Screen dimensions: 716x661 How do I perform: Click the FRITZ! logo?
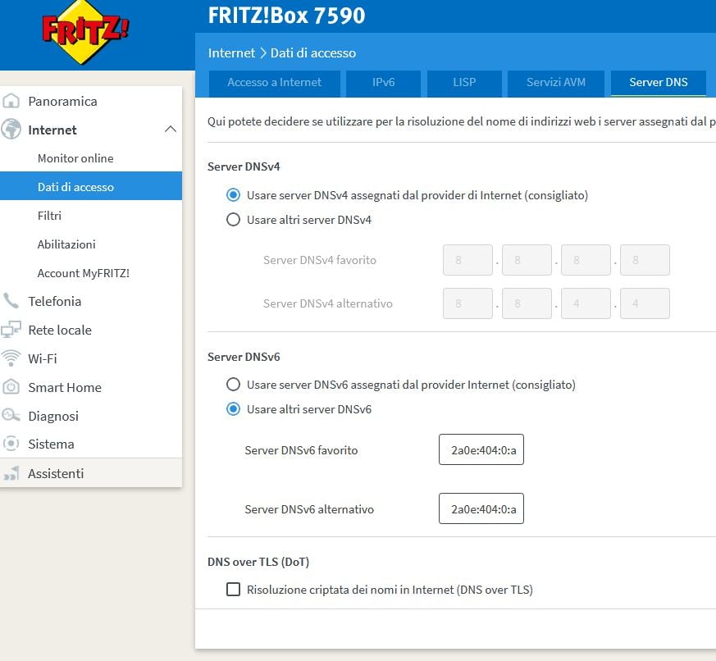click(x=85, y=33)
